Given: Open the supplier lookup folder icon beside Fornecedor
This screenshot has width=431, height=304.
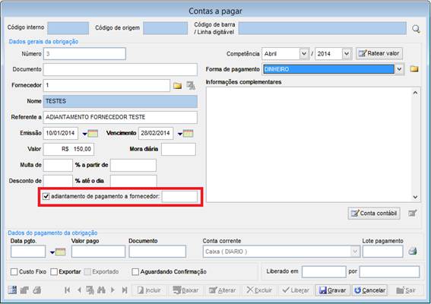Looking at the screenshot, I should pos(178,86).
